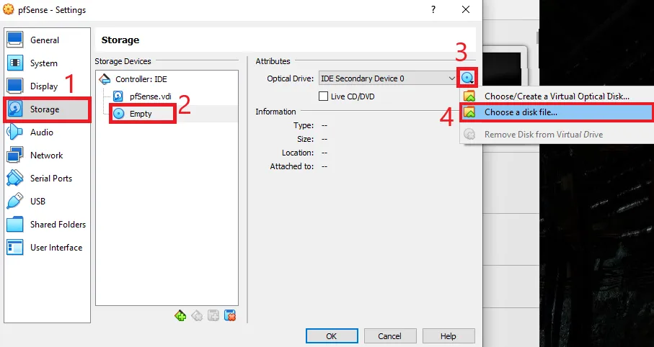Confirm settings with the OK button
The width and height of the screenshot is (654, 347).
332,335
